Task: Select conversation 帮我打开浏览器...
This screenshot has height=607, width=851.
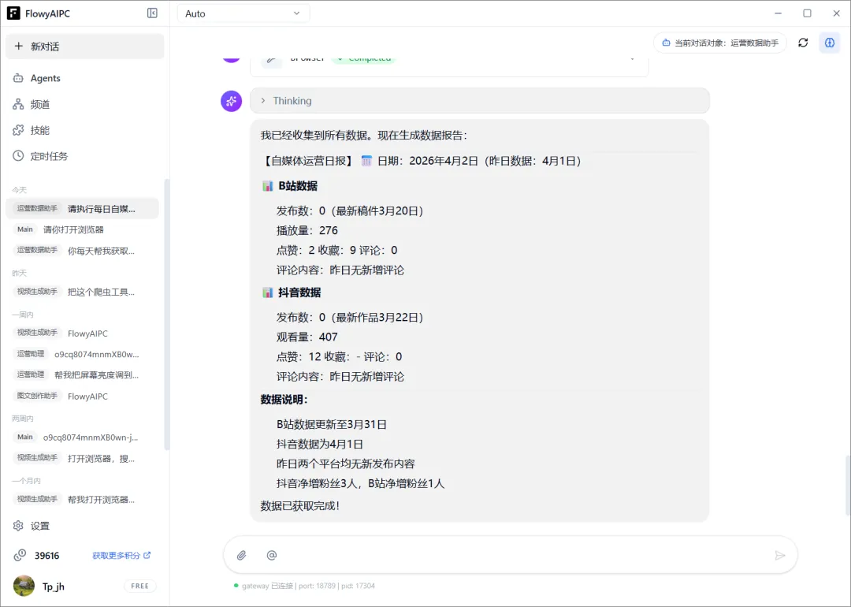Action: 82,500
